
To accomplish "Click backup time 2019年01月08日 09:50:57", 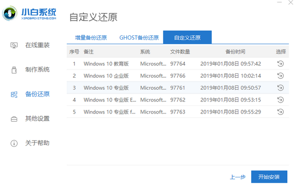I will point(231,88).
